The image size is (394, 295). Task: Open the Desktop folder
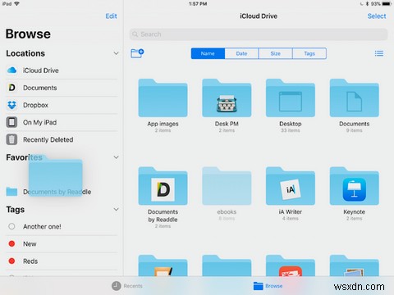tap(291, 98)
